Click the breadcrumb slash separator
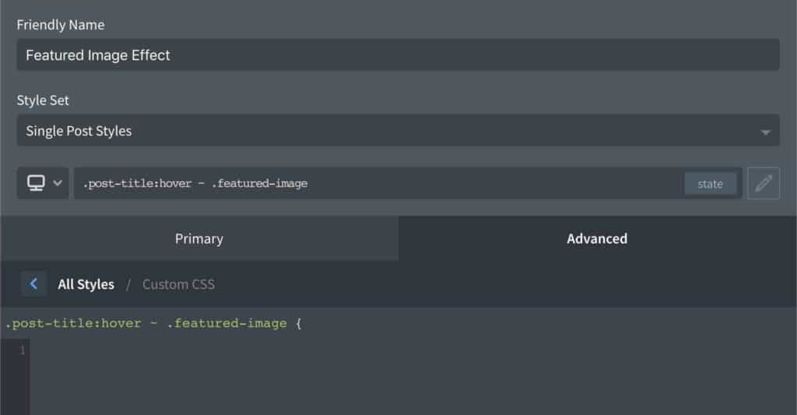 (x=128, y=284)
